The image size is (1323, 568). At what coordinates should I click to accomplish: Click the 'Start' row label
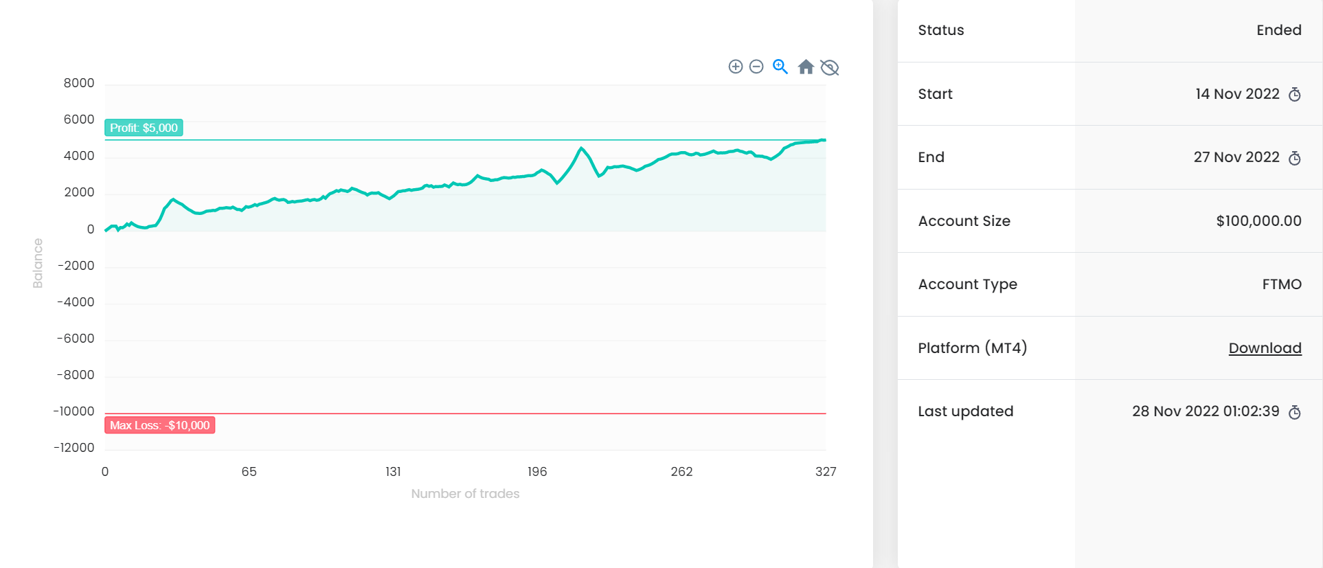935,94
